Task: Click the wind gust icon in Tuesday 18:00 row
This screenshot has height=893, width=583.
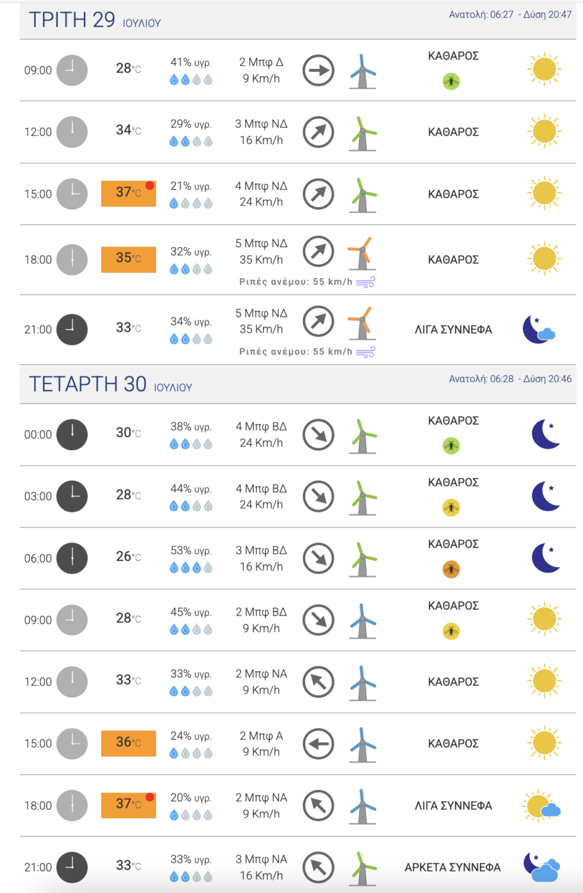Action: pos(366,282)
